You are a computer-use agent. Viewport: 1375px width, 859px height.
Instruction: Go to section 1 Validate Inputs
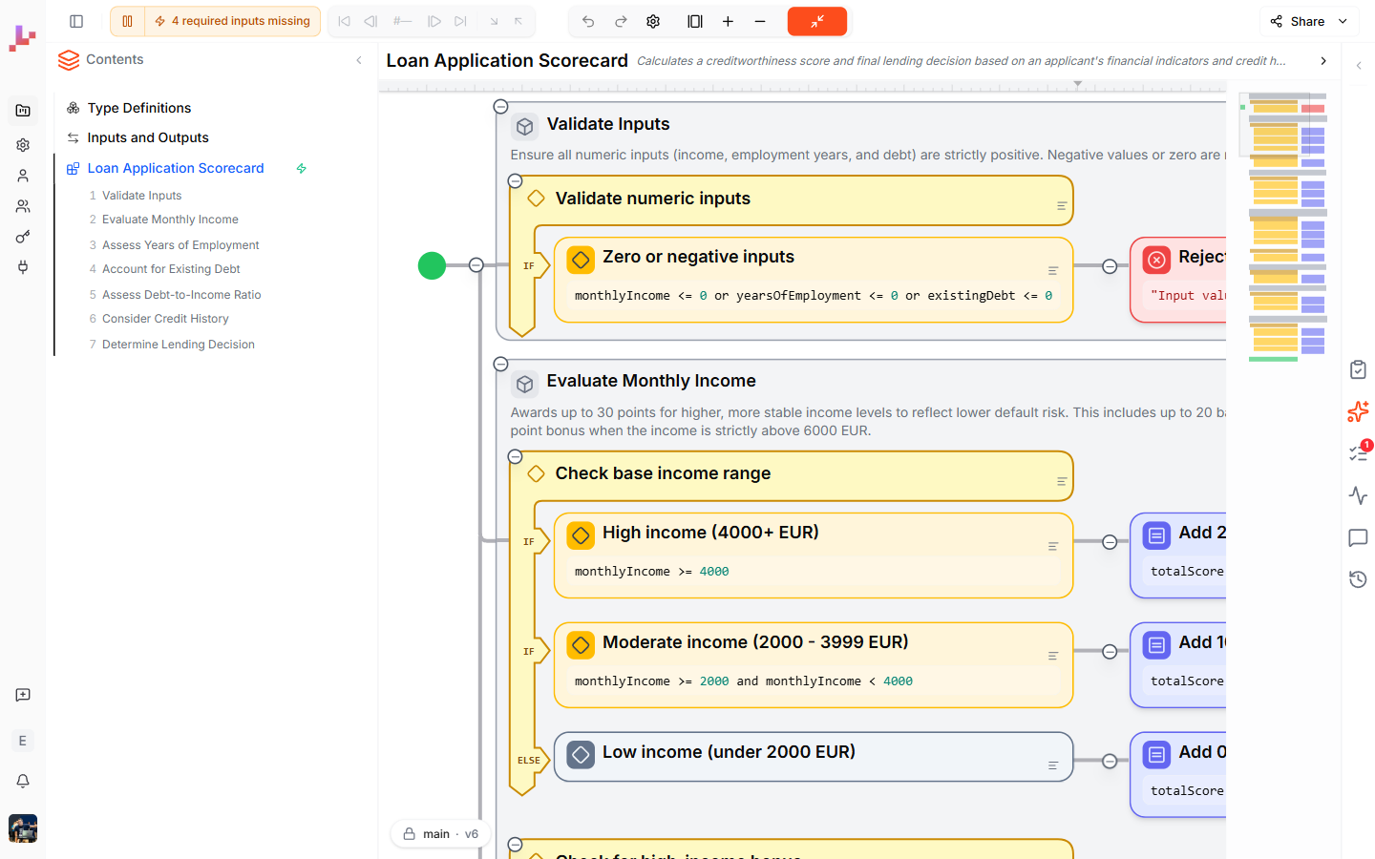pyautogui.click(x=141, y=196)
